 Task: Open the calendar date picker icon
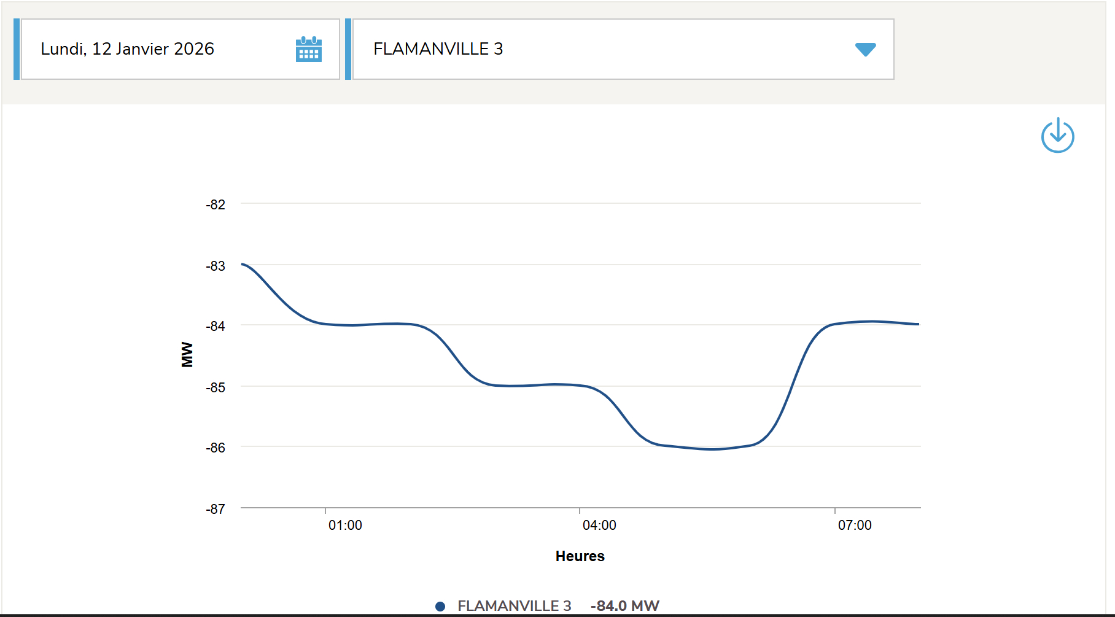click(308, 49)
